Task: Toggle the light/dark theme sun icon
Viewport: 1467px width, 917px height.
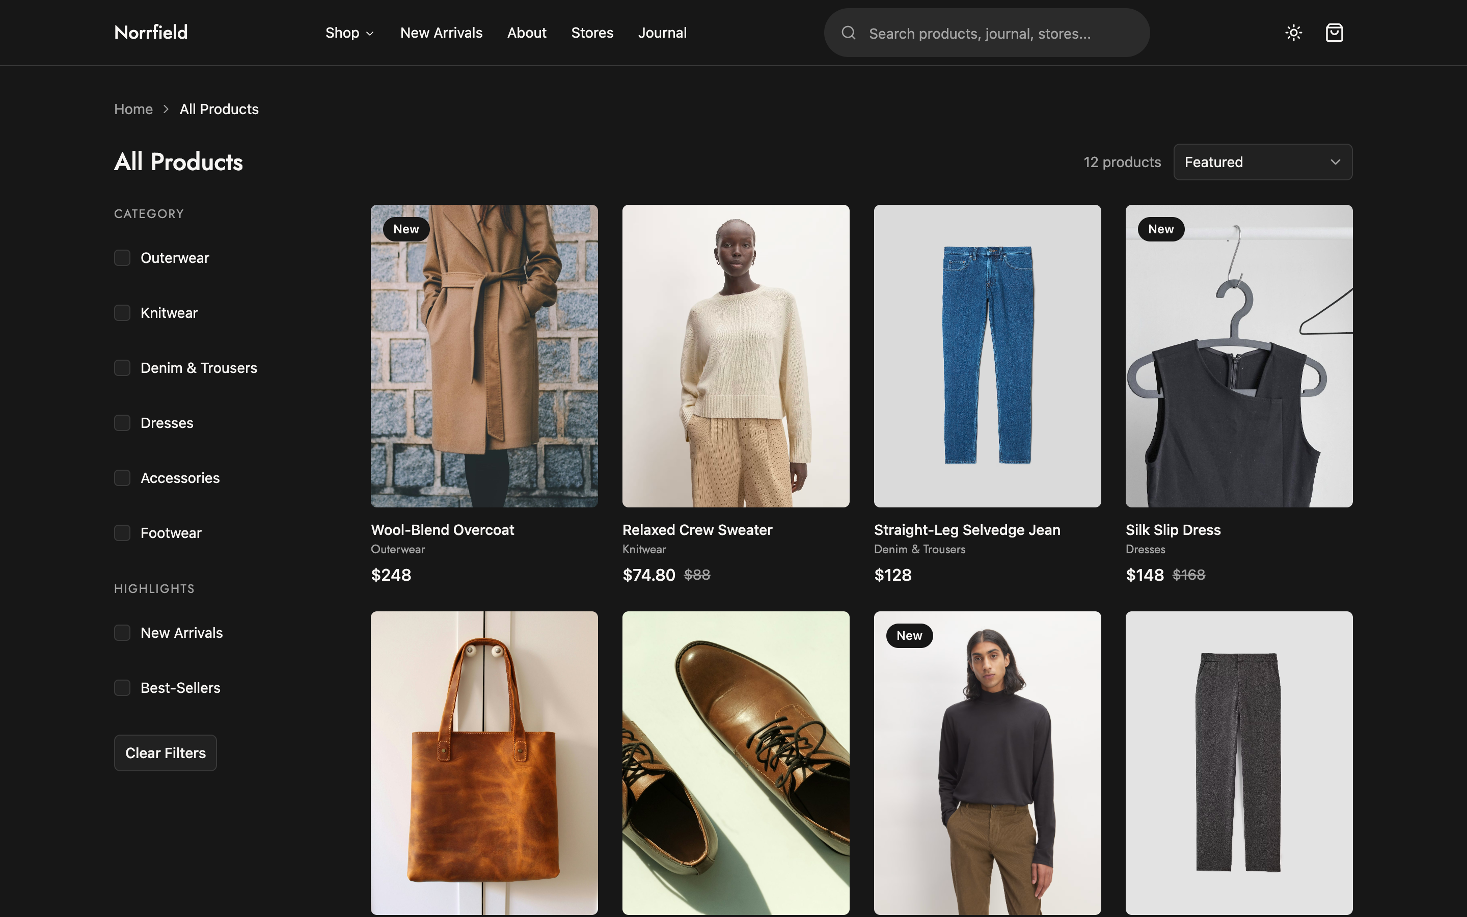Action: (1294, 33)
